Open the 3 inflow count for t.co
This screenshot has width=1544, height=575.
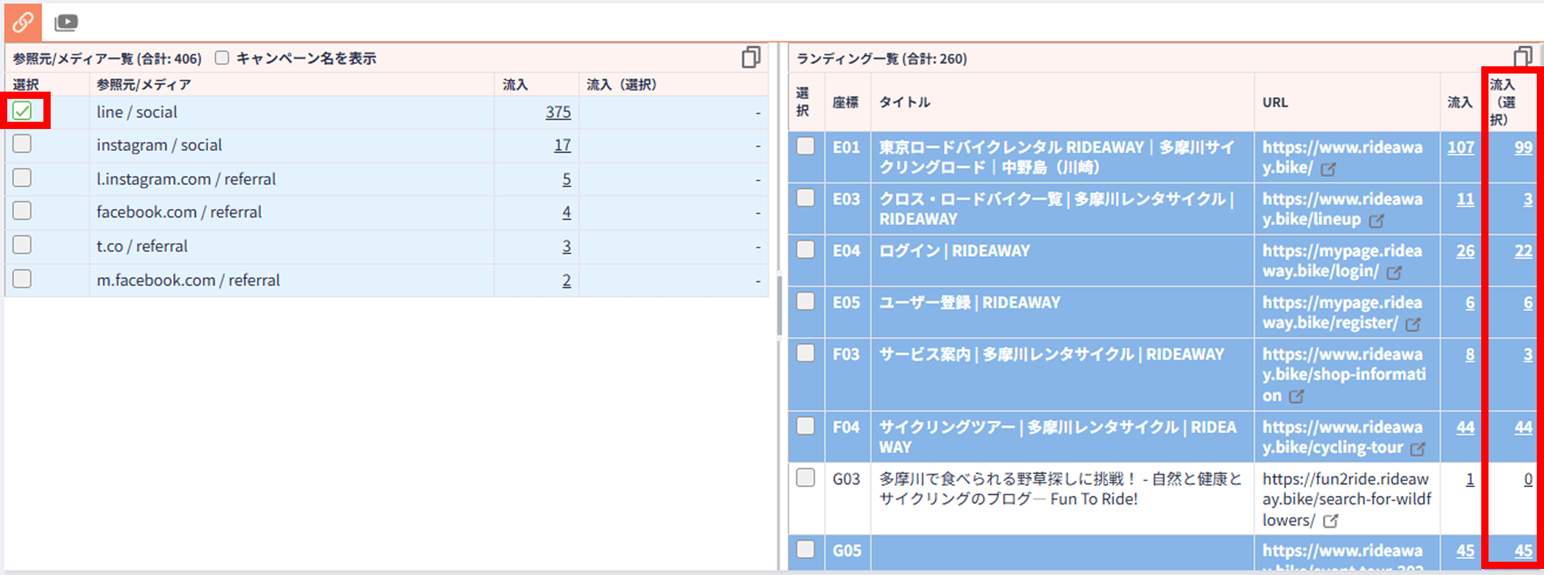[x=567, y=247]
